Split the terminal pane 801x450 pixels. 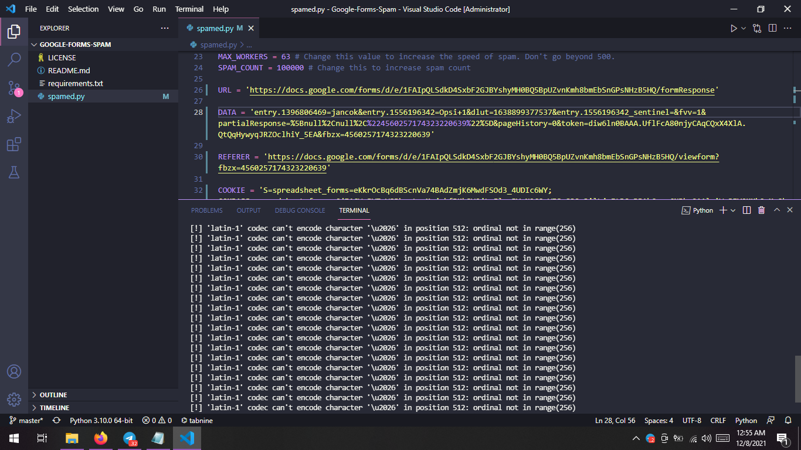coord(745,210)
